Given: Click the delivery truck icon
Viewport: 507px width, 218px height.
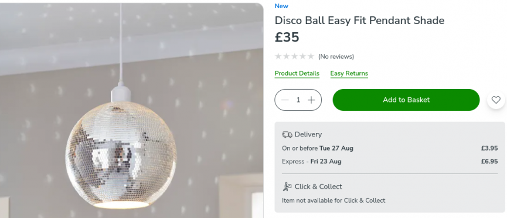Looking at the screenshot, I should click(287, 135).
